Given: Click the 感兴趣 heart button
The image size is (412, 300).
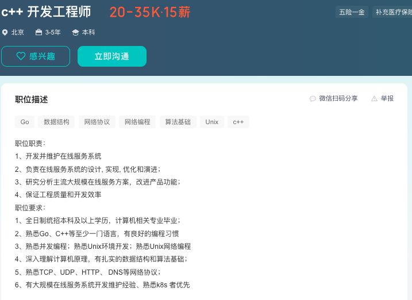Looking at the screenshot, I should coord(36,56).
